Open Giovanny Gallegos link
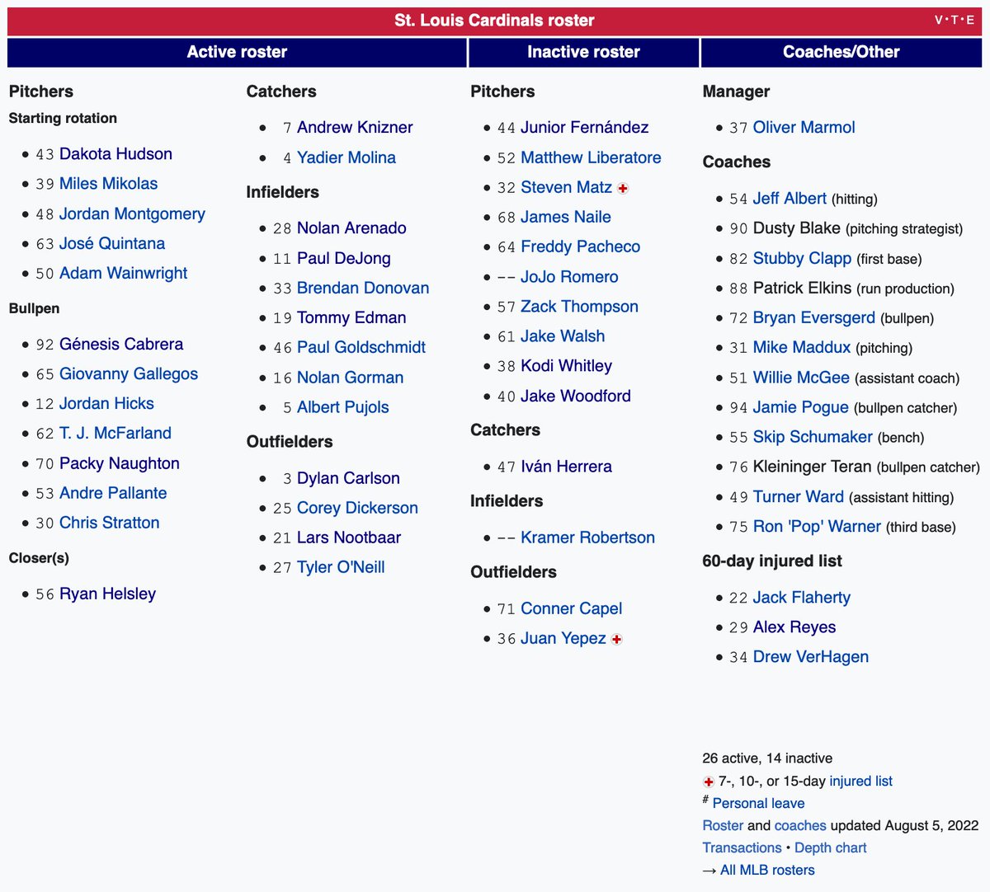Image resolution: width=990 pixels, height=892 pixels. pos(129,374)
